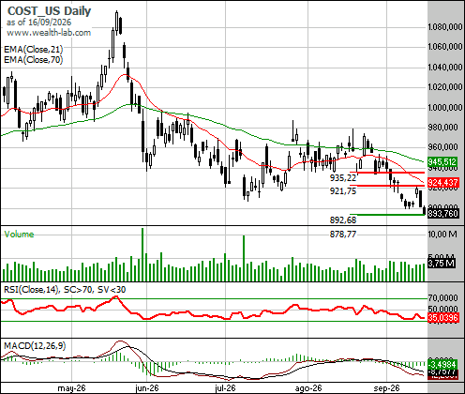Click the Volume pane label
Image resolution: width=465 pixels, height=394 pixels.
click(19, 235)
